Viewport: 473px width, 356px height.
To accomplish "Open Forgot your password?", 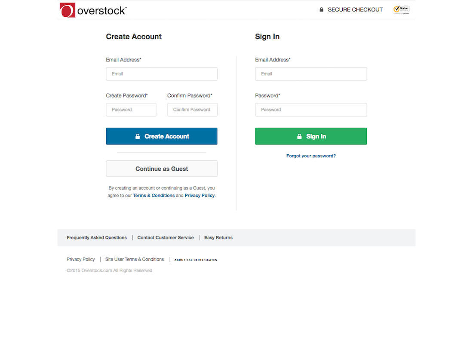I will pyautogui.click(x=310, y=156).
